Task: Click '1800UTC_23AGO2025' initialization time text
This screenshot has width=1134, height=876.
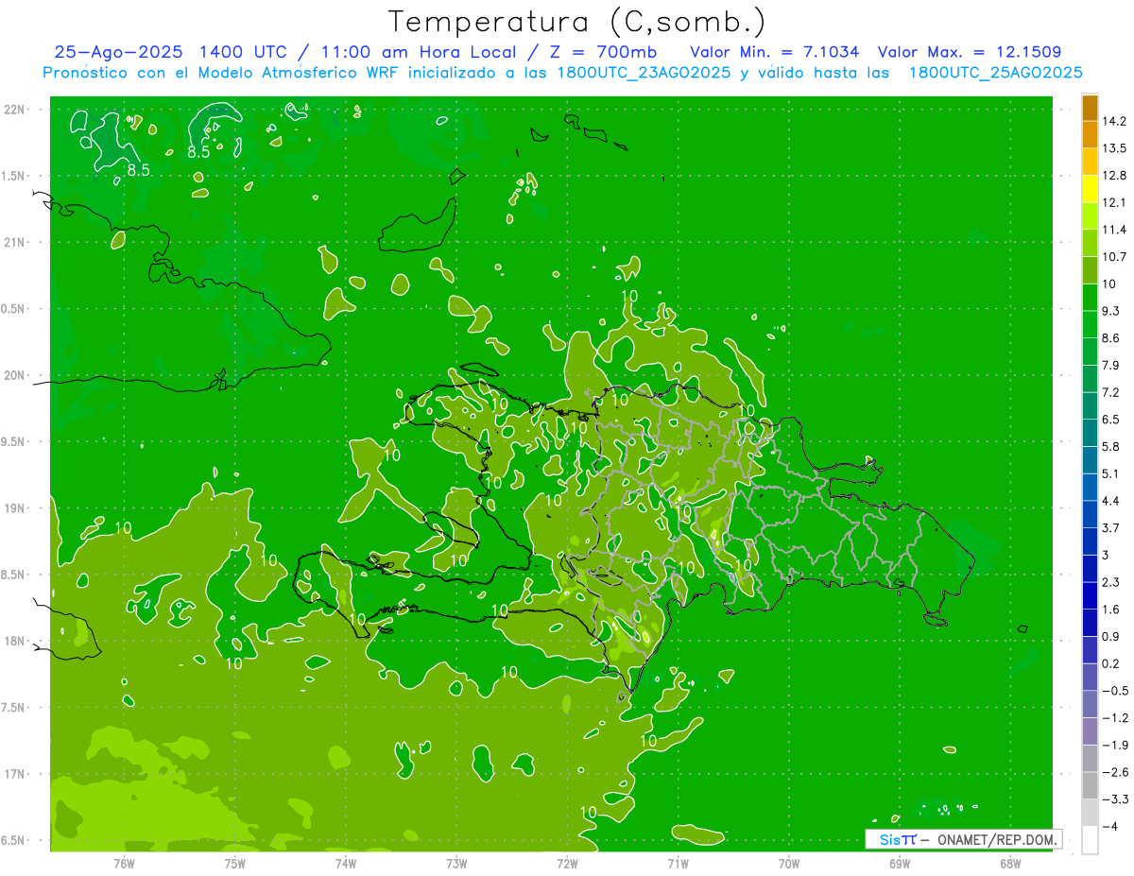Action: (x=642, y=73)
